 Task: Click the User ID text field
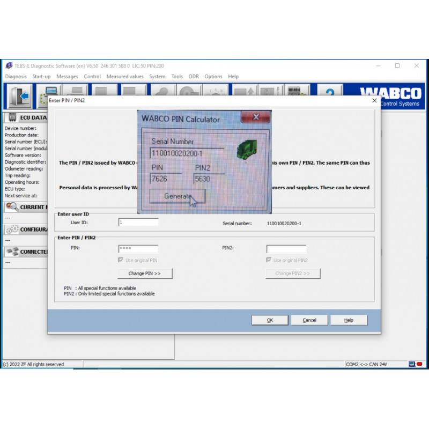[x=138, y=221]
